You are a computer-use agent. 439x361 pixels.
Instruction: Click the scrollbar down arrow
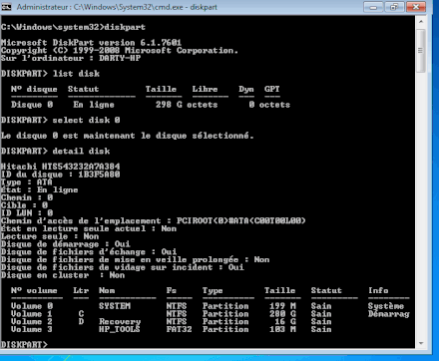(421, 343)
